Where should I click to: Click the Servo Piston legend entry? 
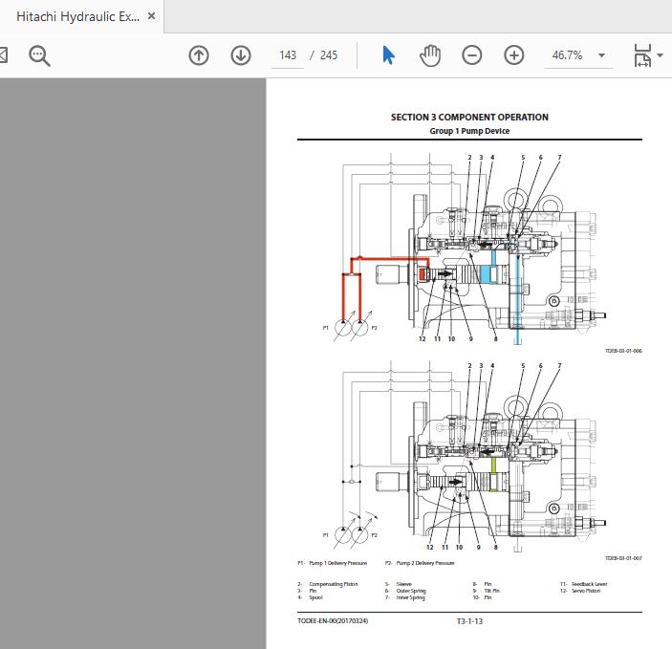586,591
